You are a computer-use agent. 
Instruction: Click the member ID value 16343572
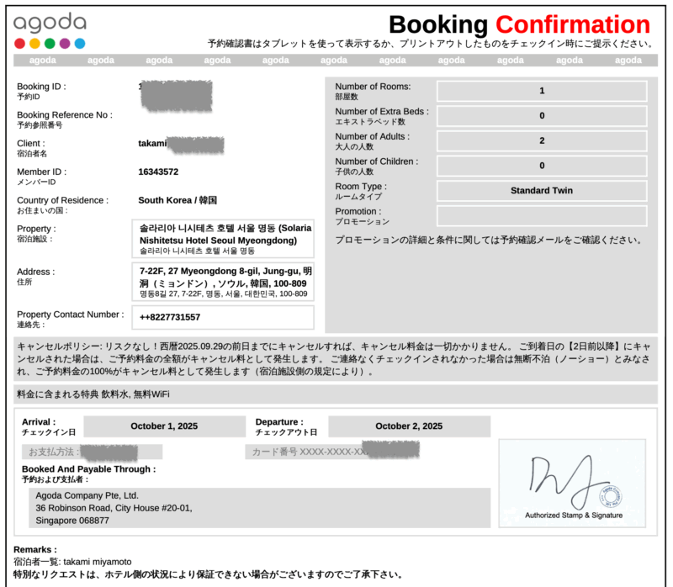pos(158,172)
